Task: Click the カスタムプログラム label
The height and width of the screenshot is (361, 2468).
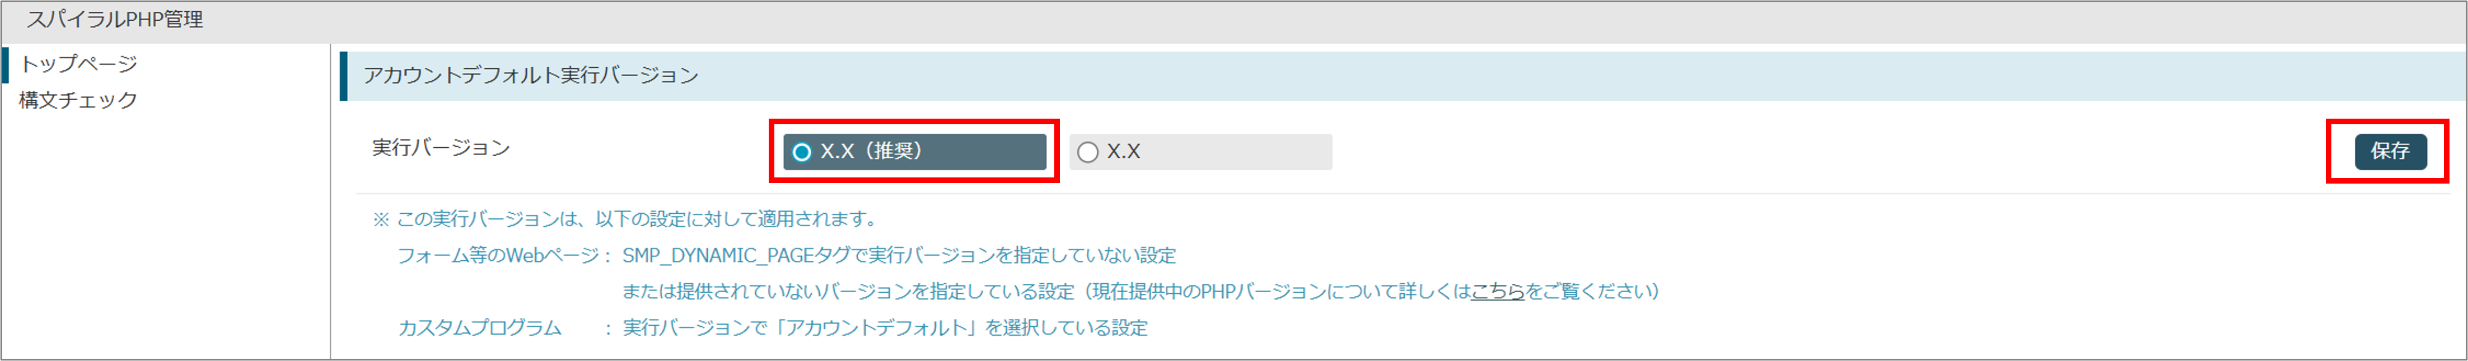Action: 479,327
